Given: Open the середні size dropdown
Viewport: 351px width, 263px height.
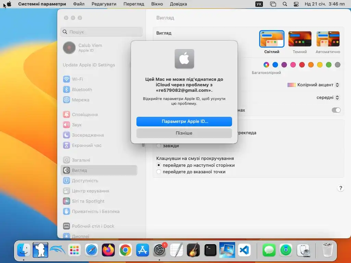Looking at the screenshot, I should (x=328, y=98).
